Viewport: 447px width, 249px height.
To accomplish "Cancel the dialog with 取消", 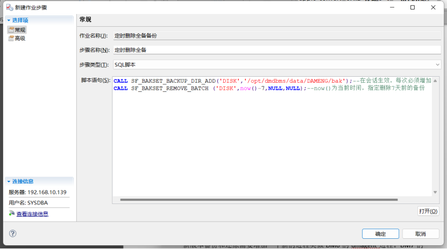I will point(420,234).
